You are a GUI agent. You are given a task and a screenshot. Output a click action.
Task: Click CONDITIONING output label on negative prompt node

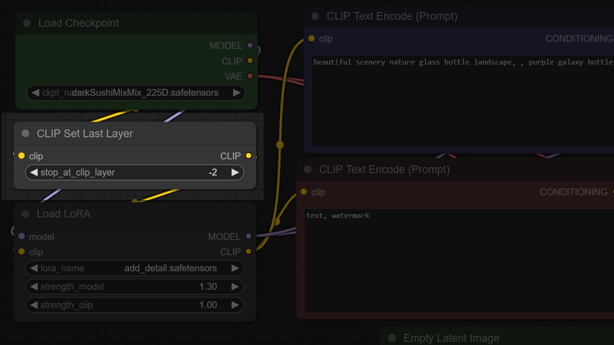tap(573, 192)
